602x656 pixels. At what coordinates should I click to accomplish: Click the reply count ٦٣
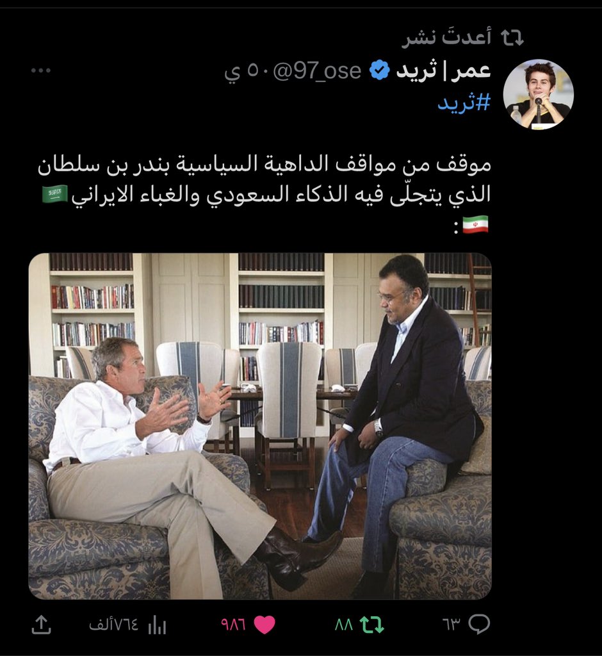[x=451, y=625]
